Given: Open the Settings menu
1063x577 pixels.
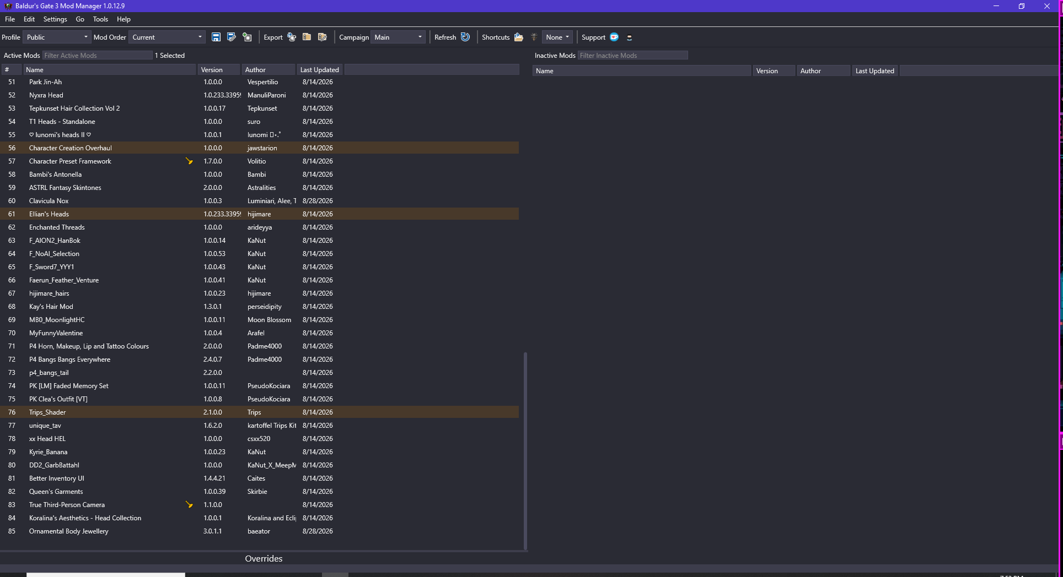Looking at the screenshot, I should 55,19.
